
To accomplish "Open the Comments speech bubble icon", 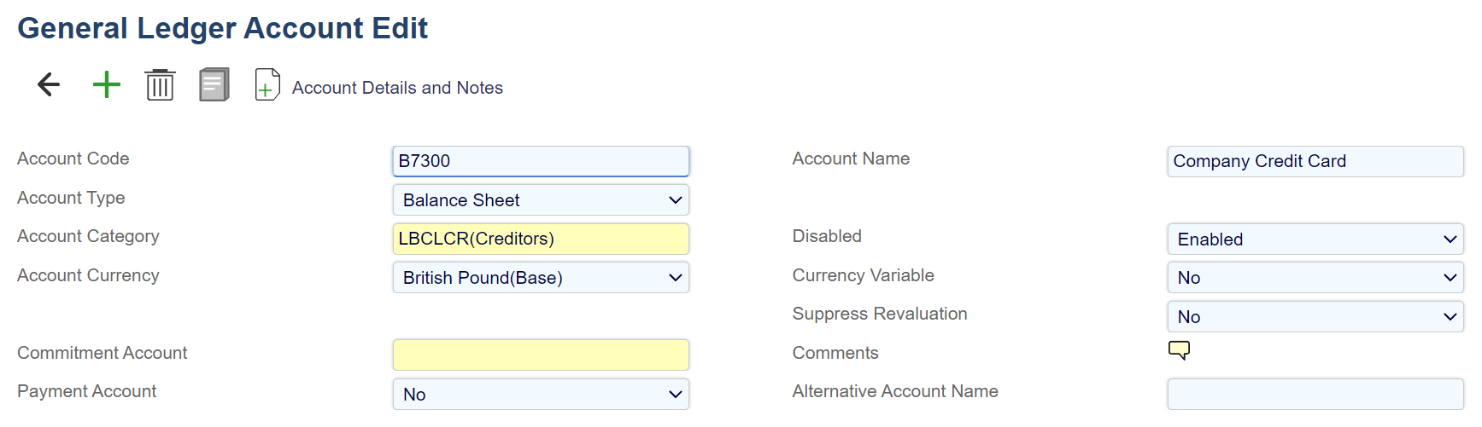I will click(x=1179, y=350).
